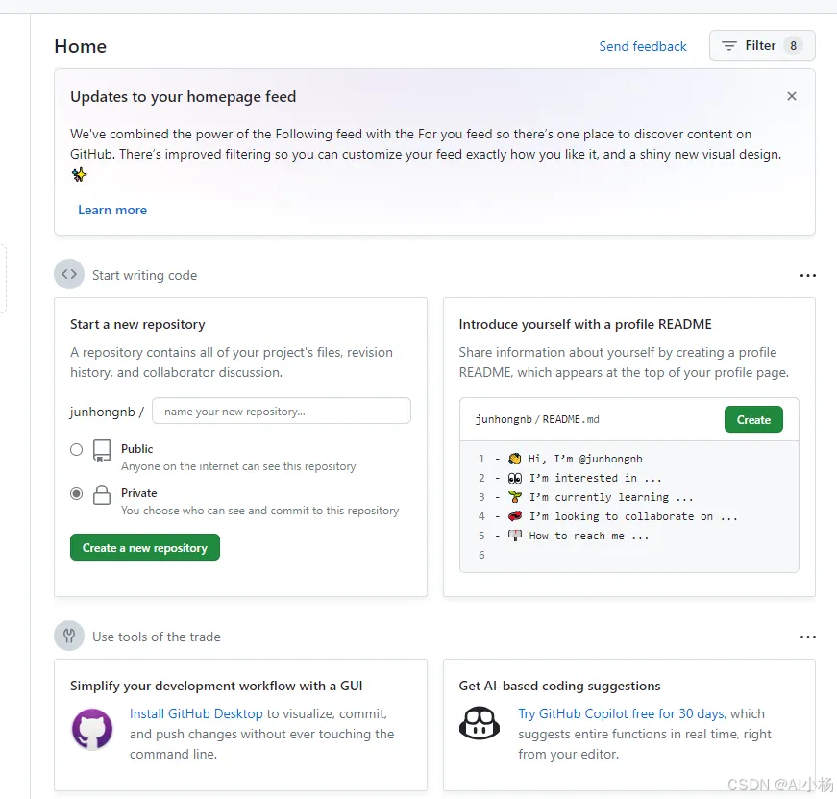Click the 'junhongnb /' owner label
Screen dimensions: 837x799
coord(107,412)
